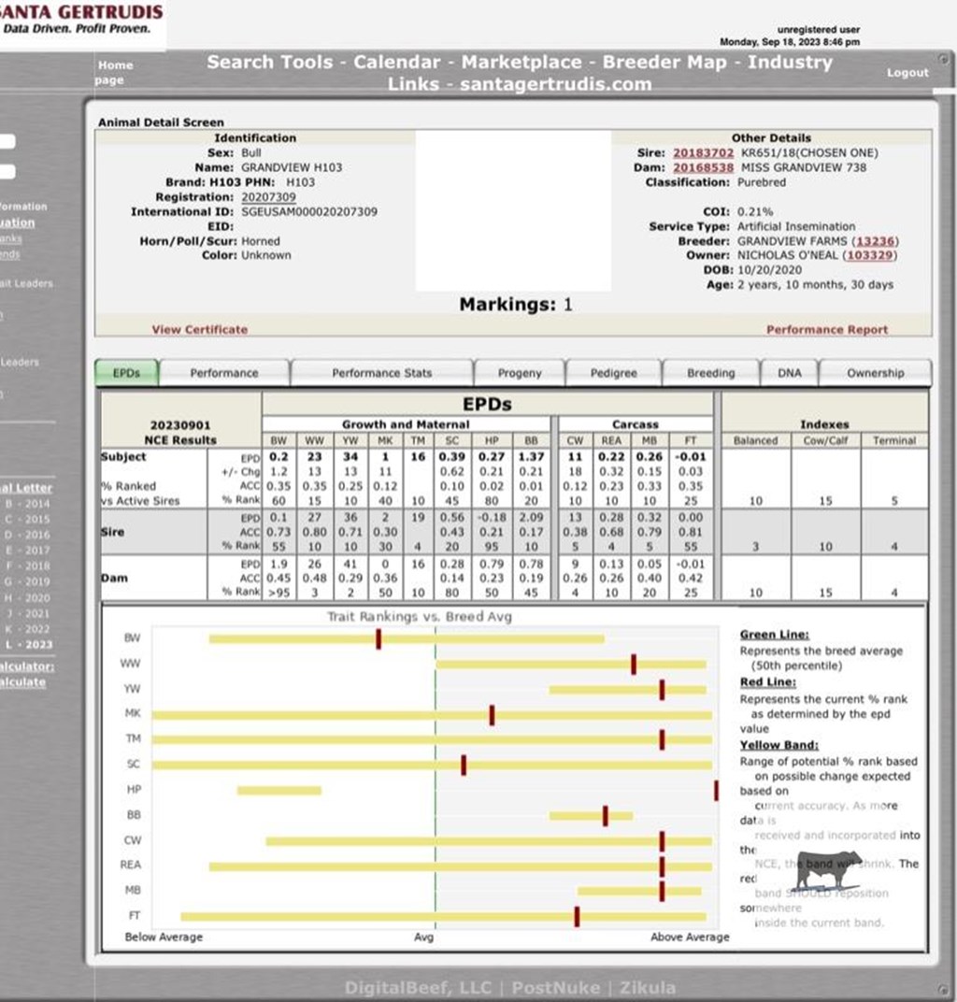Screen dimensions: 957x1002
Task: Click the HP yellow range band
Action: (x=279, y=791)
